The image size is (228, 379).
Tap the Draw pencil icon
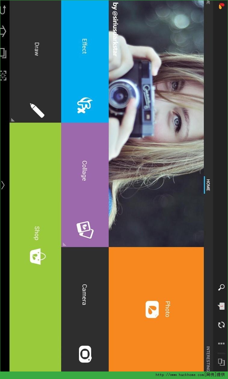(x=37, y=110)
